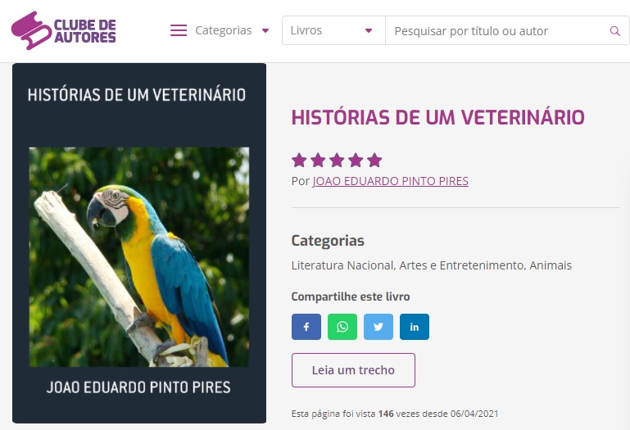Expand the Categorias dropdown arrow
This screenshot has height=430, width=630.
(x=265, y=30)
